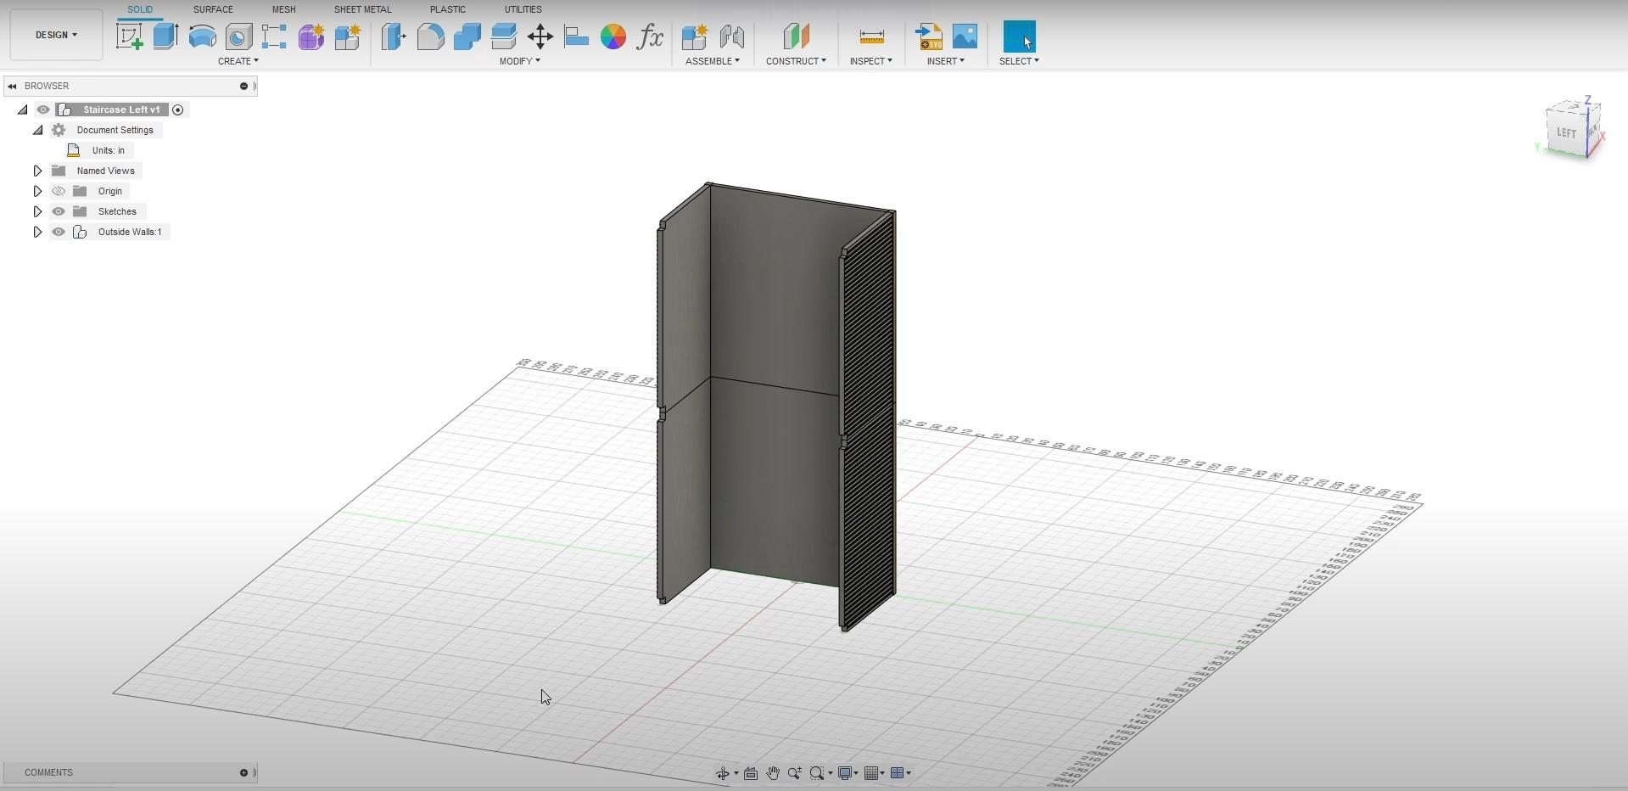Click the Insert SVG icon
Viewport: 1628px width, 791px height.
(928, 36)
